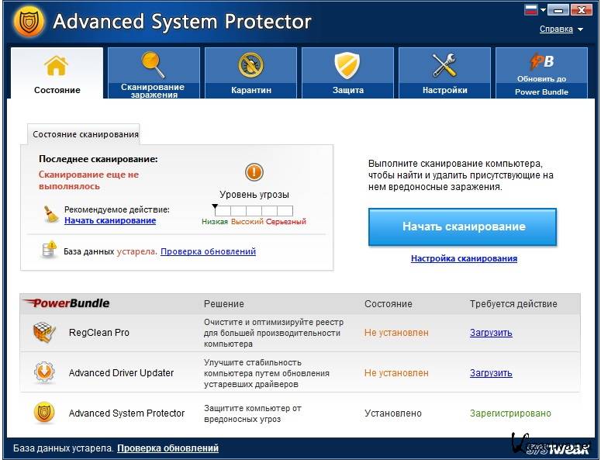Click the Начать сканирование recommended action link
The width and height of the screenshot is (601, 460).
point(110,220)
